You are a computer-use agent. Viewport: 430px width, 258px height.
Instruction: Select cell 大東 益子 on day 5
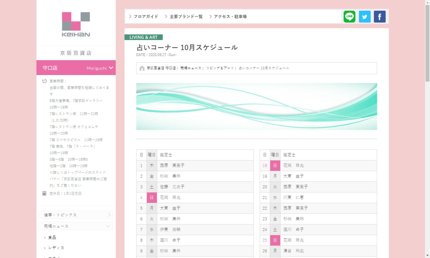(x=205, y=208)
